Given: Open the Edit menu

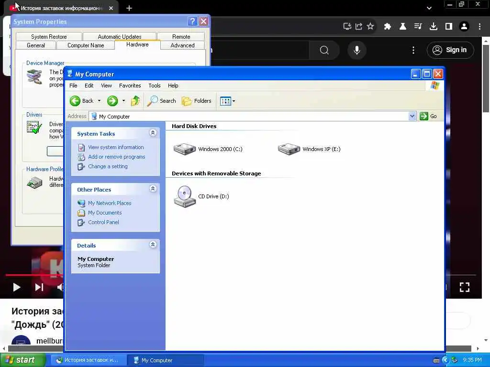Looking at the screenshot, I should (x=89, y=86).
